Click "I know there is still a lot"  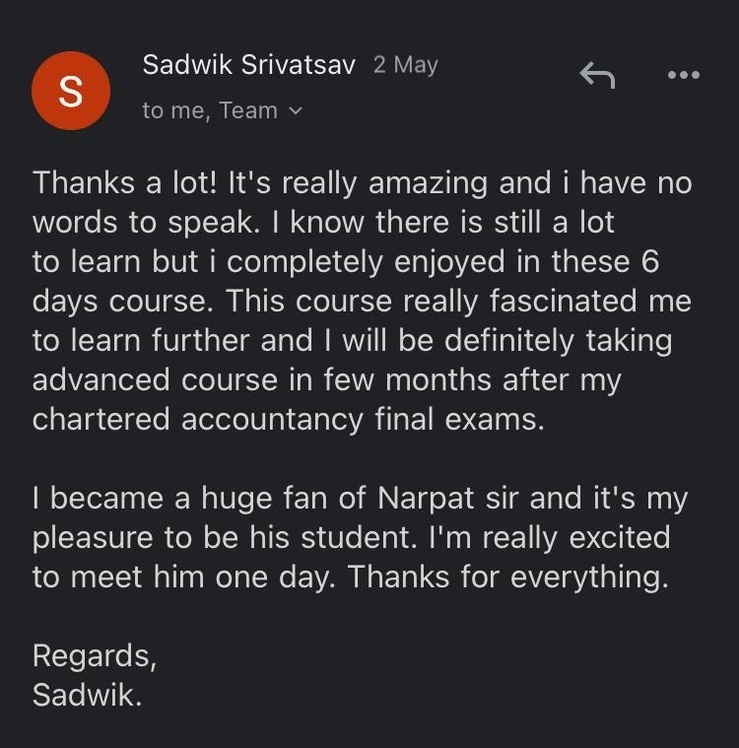click(432, 223)
